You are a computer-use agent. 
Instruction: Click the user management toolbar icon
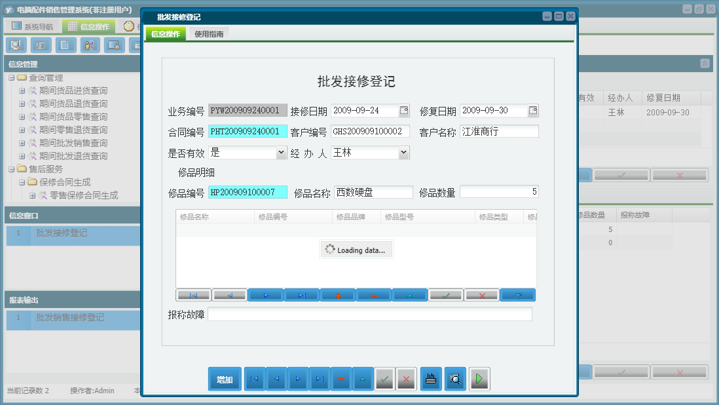pos(90,45)
